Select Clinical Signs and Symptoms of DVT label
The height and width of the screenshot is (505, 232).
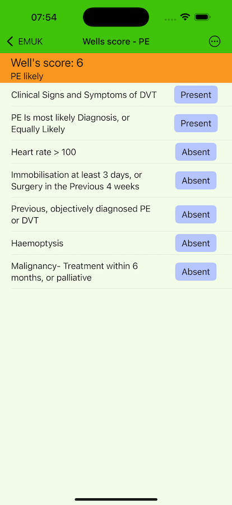coord(84,95)
